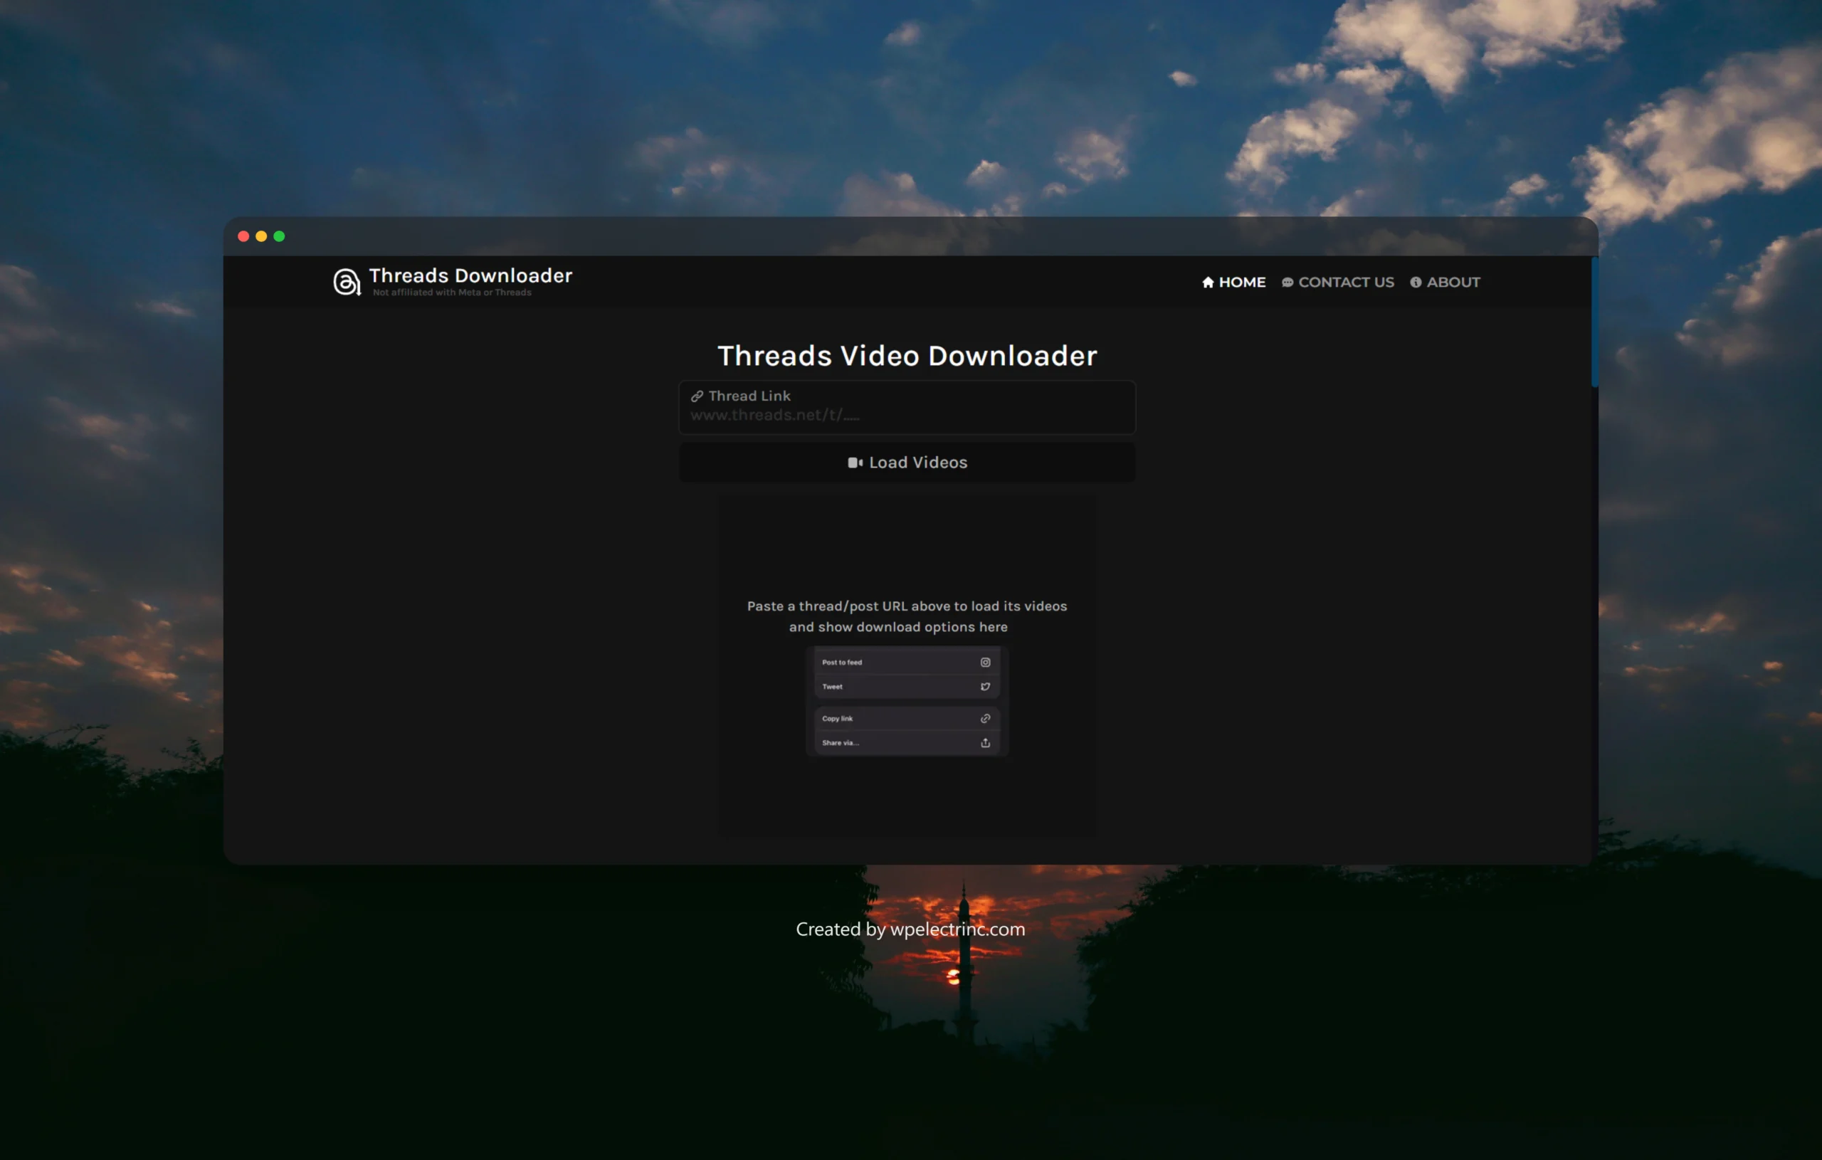Click the 'Paste a thread/post URL above' hint text
Screen dimensions: 1822x1160
click(x=907, y=616)
